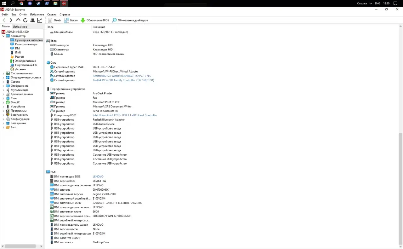Go up one level with the Up arrow
Screen dimensions: 403x249
pyautogui.click(x=18, y=20)
